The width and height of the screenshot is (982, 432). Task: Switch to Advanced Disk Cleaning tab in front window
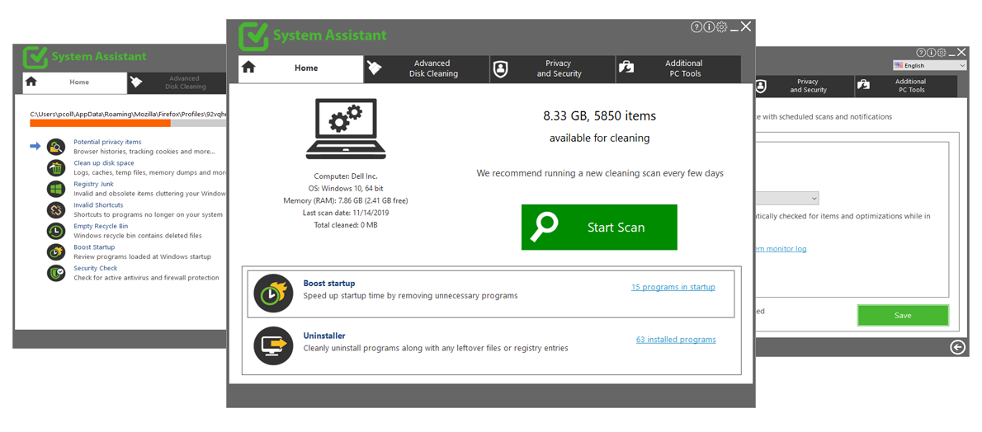(427, 68)
